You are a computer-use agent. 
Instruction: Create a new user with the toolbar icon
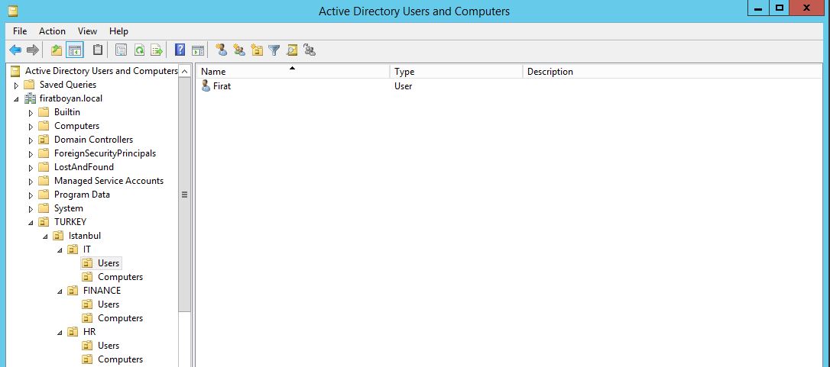click(222, 50)
